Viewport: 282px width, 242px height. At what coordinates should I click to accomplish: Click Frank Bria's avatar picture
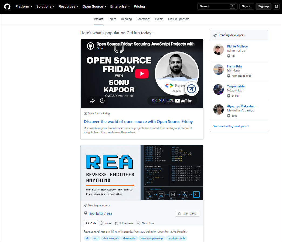(219, 69)
